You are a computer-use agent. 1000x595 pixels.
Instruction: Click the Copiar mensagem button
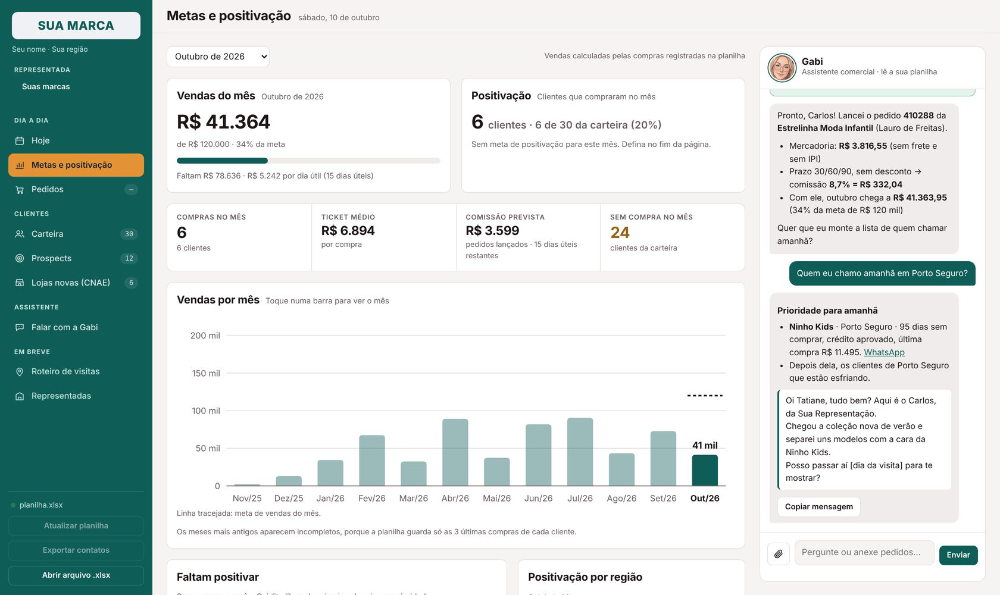click(818, 507)
